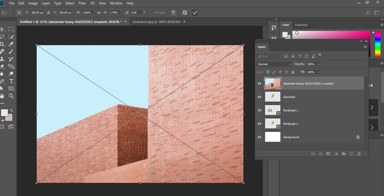Select the History Brush tool

pyautogui.click(x=11, y=59)
